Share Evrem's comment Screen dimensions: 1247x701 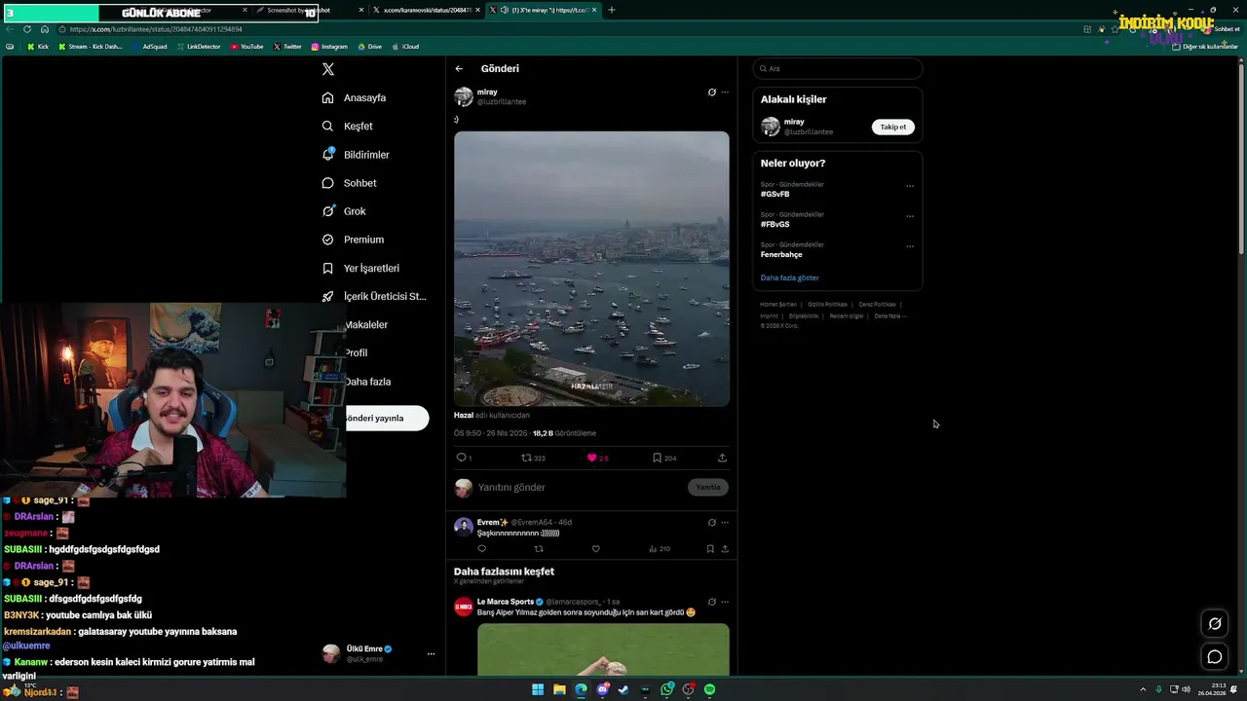(725, 549)
